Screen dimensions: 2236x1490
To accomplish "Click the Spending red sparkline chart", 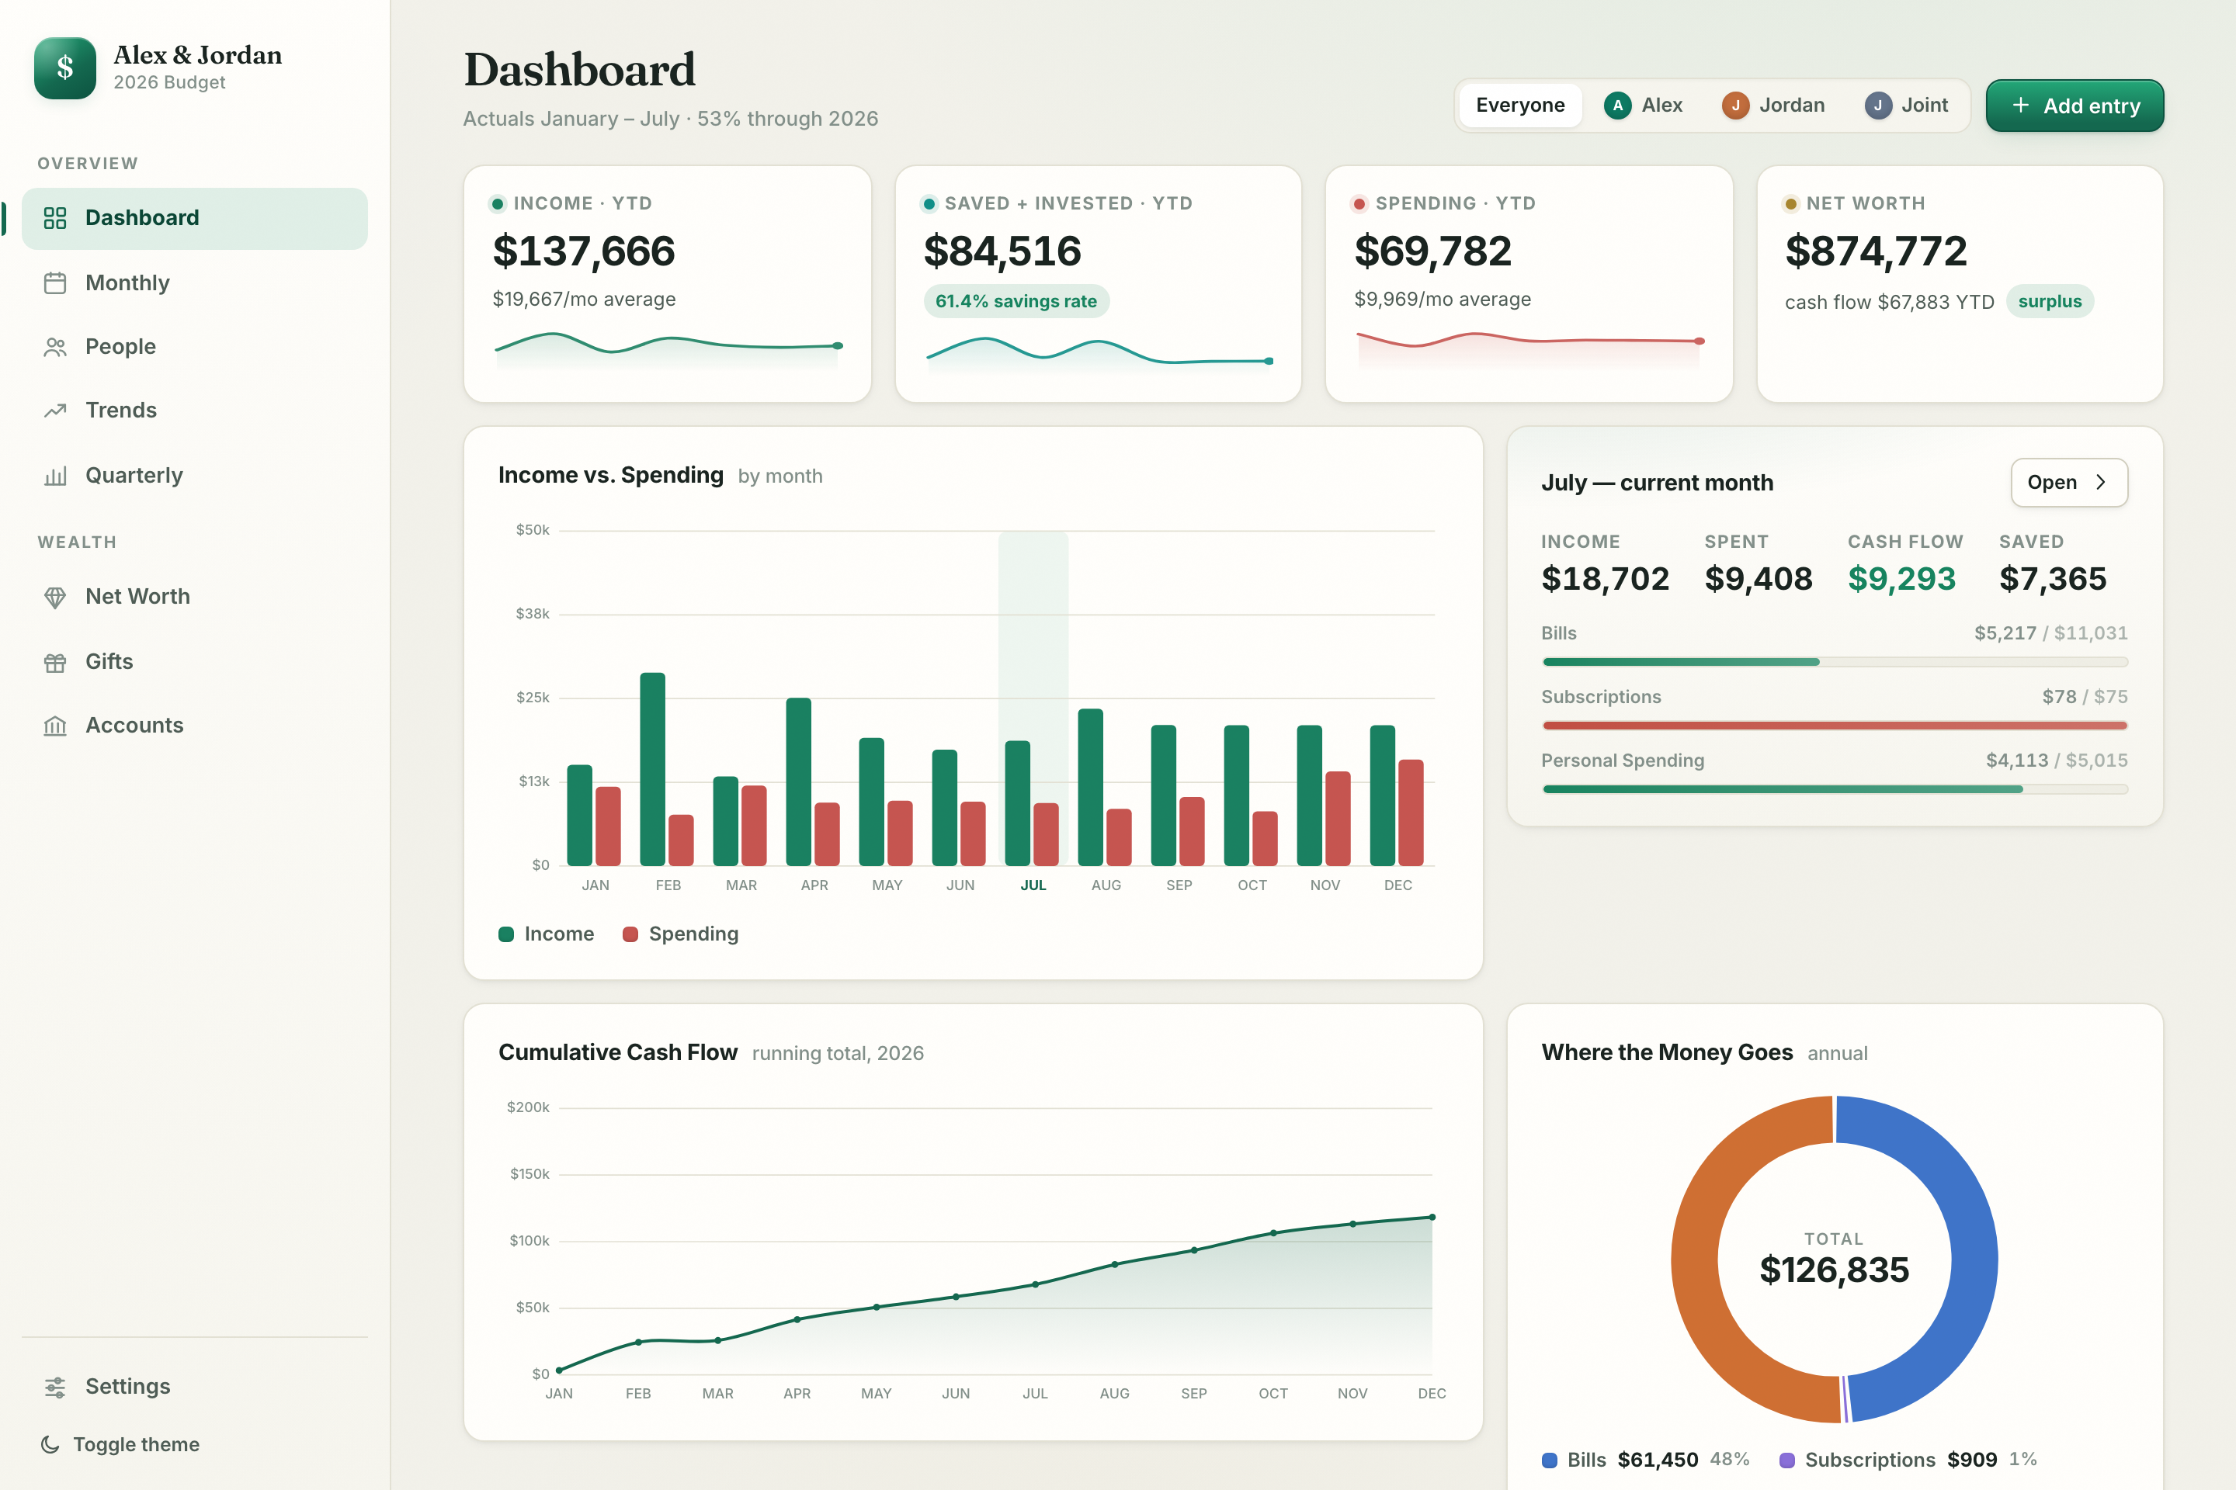I will click(1529, 350).
